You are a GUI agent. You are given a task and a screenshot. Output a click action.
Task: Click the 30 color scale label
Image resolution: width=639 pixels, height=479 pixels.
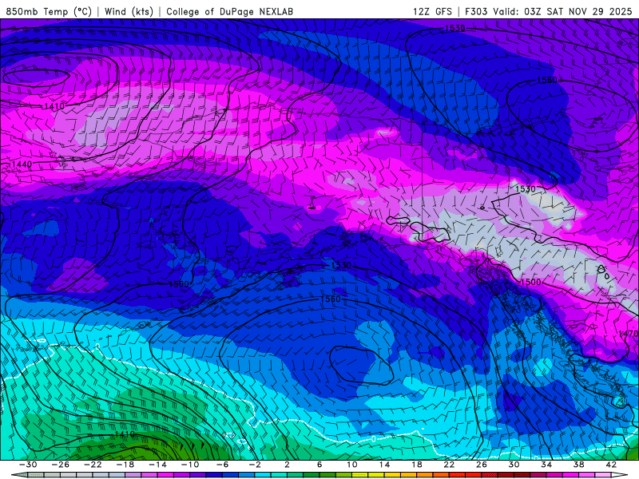(x=514, y=465)
